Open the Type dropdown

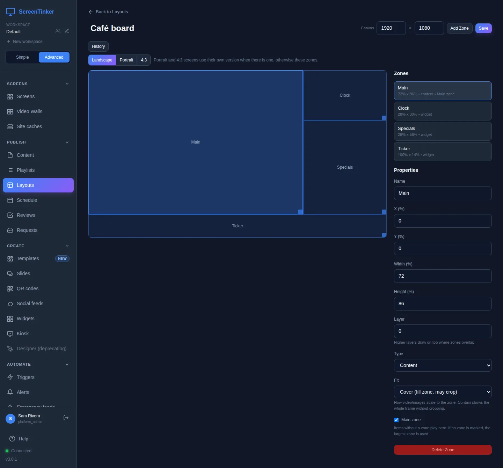click(x=443, y=365)
